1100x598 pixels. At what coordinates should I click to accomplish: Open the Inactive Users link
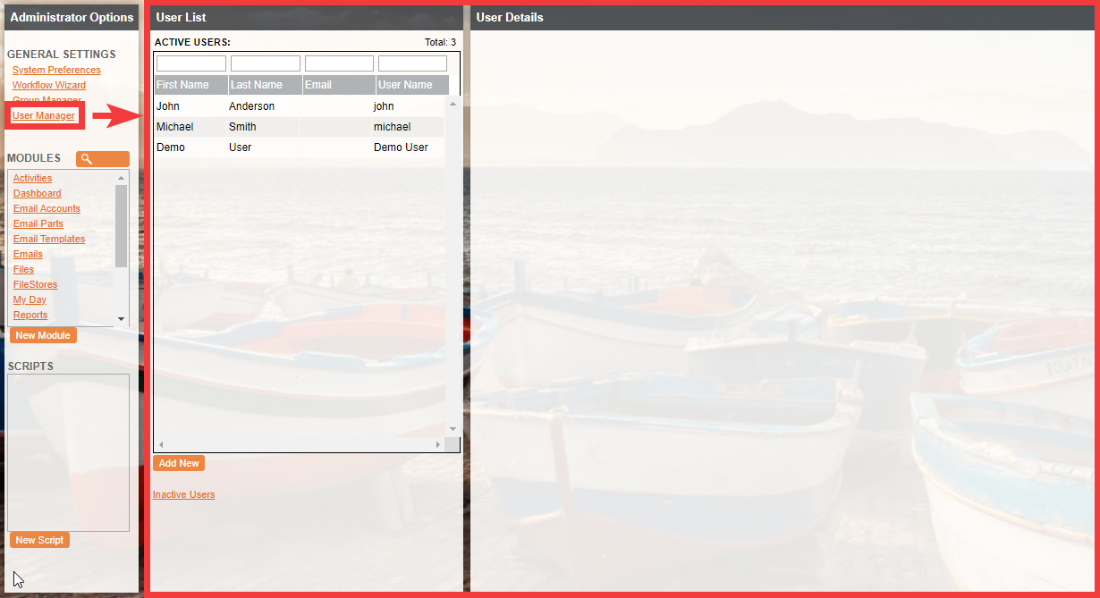184,494
